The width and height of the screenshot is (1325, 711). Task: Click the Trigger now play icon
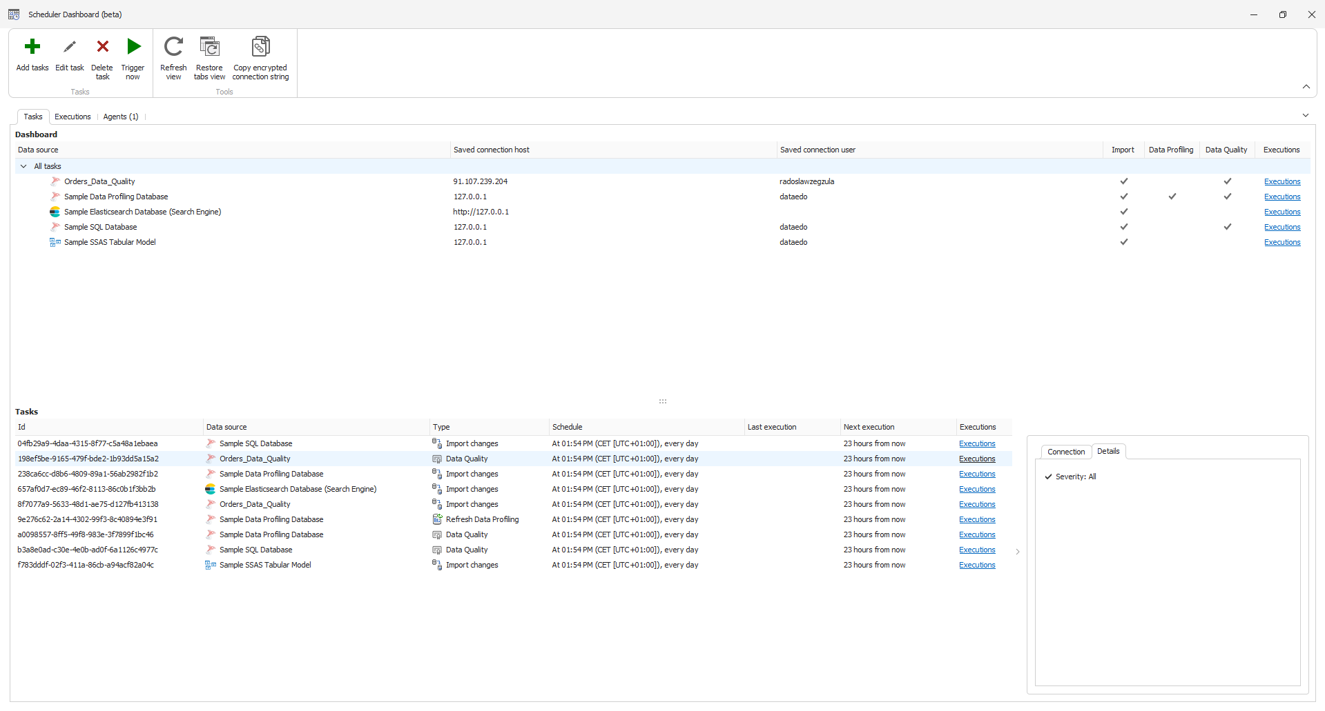[134, 46]
